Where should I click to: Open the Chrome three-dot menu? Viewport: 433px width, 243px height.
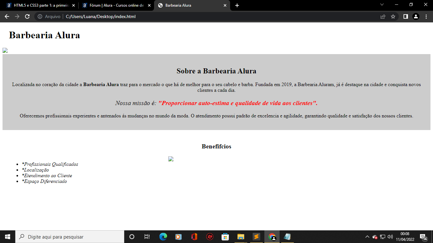[x=426, y=16]
